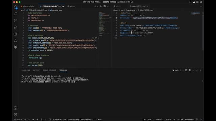Open the launch profile dropdown next to plus
This screenshot has height=121, width=216.
tap(183, 70)
